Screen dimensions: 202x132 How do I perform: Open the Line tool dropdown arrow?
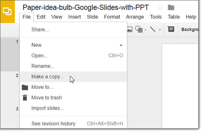click(160, 30)
